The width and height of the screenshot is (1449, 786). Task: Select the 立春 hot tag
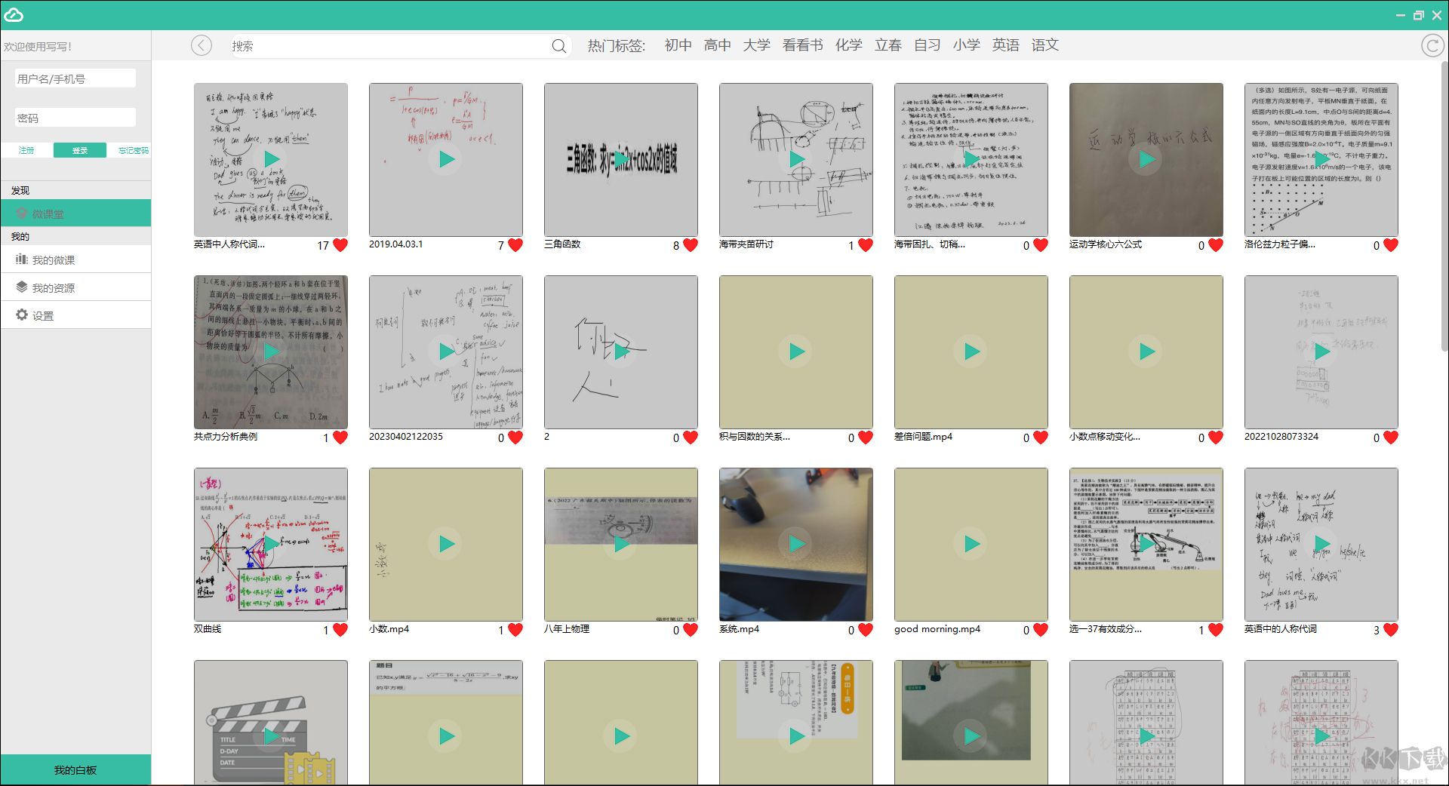[888, 45]
